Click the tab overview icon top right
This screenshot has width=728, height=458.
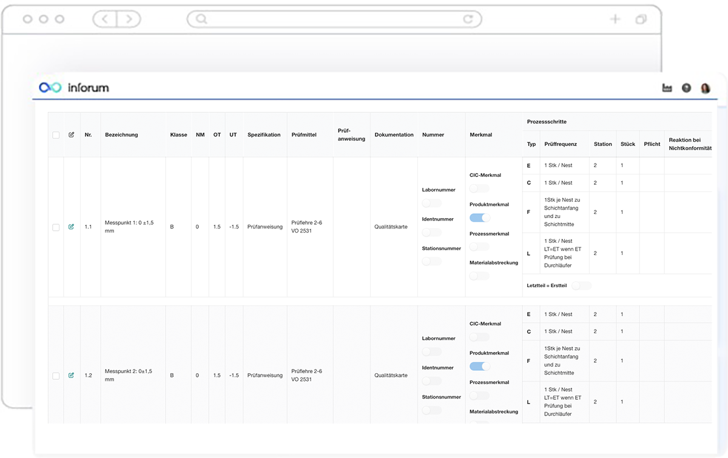641,19
